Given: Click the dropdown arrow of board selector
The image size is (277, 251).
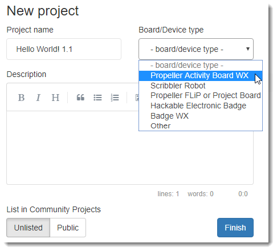Looking at the screenshot, I should coord(248,49).
